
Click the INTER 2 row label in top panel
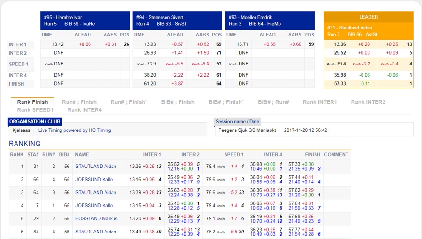[x=17, y=53]
